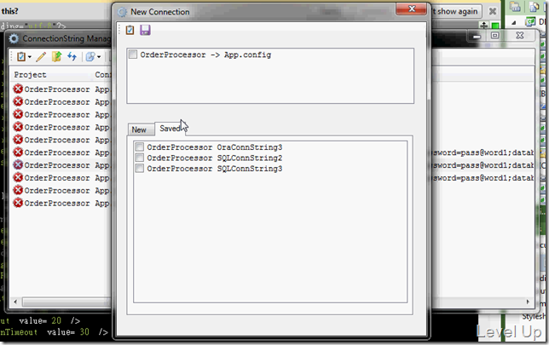The height and width of the screenshot is (345, 549).
Task: Close the New Connection dialog
Action: point(412,9)
